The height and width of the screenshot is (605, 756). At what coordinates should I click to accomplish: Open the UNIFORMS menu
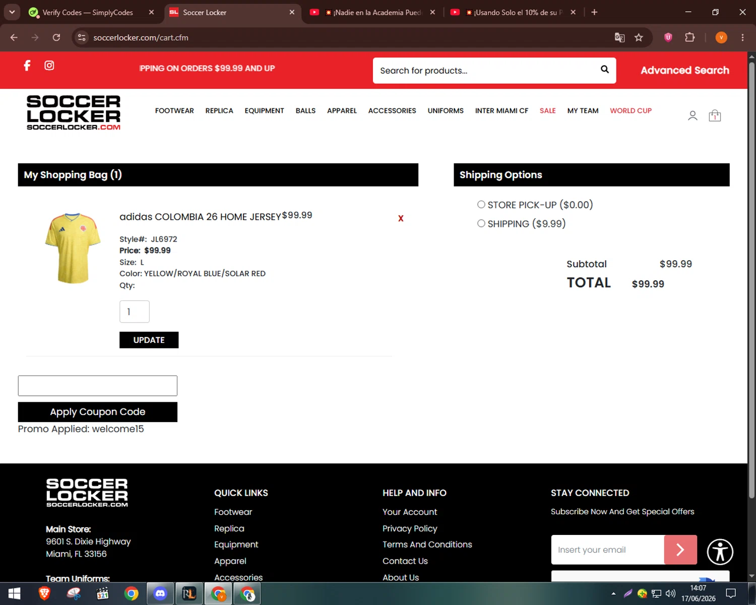446,110
